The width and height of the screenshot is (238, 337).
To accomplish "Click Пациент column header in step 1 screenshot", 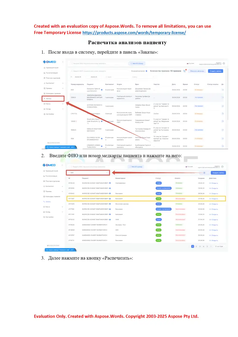I will [90, 84].
